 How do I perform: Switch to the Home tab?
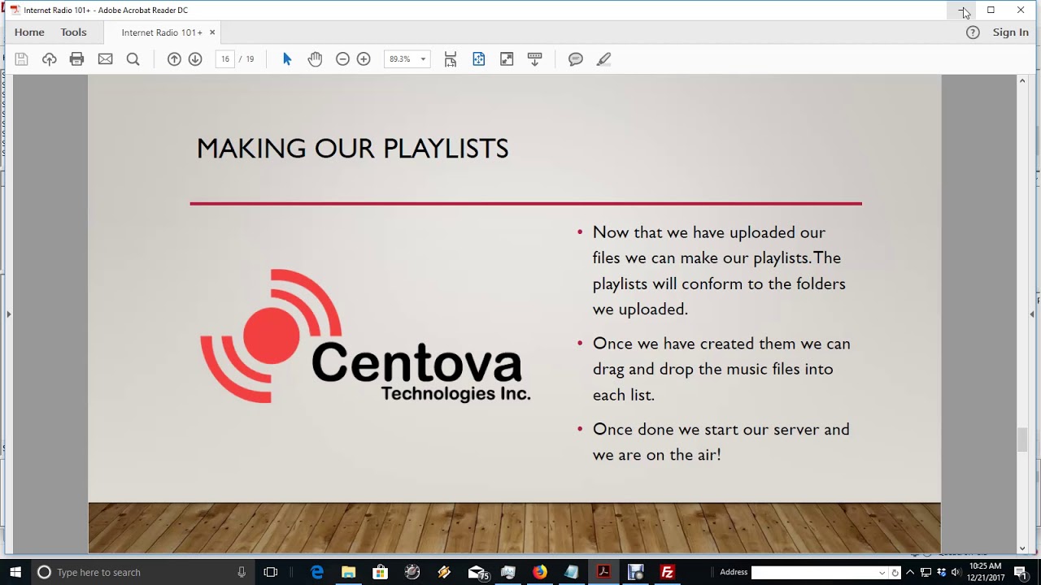(x=29, y=32)
